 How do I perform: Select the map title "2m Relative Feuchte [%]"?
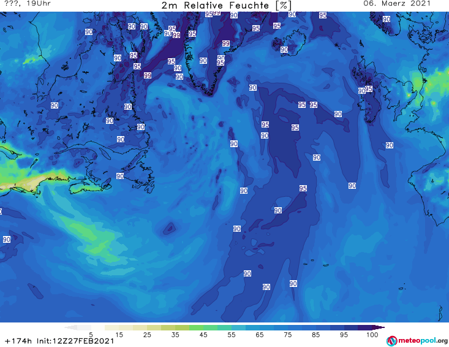(227, 6)
